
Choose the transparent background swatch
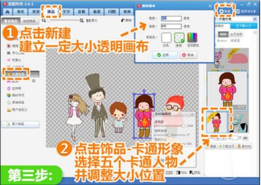(x=179, y=38)
